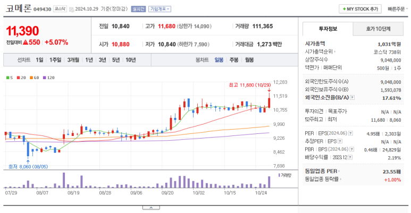
Task: Click the green 5-day moving average legend
Action: 10,78
